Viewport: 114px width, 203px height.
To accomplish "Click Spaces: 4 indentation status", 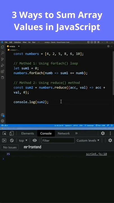I will click(x=68, y=125).
